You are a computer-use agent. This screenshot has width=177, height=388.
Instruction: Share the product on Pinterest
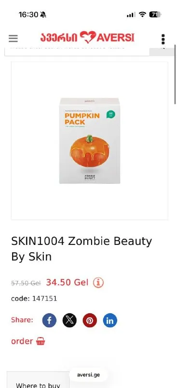[x=90, y=321]
